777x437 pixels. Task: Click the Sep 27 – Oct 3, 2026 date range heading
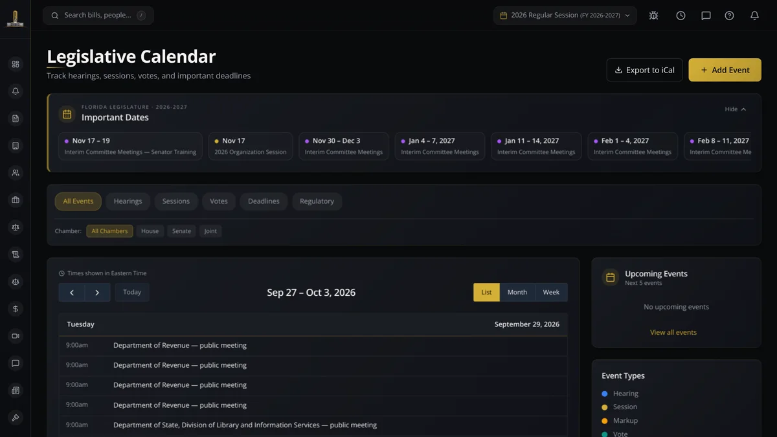(x=311, y=293)
